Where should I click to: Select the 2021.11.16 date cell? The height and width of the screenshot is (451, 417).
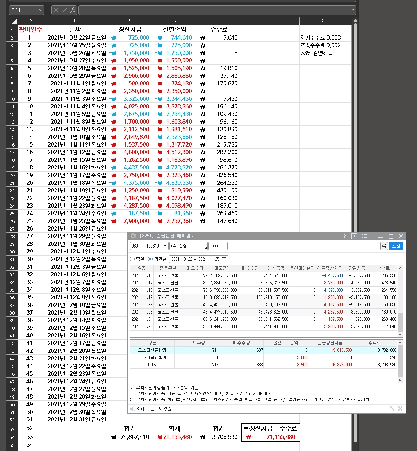142,275
